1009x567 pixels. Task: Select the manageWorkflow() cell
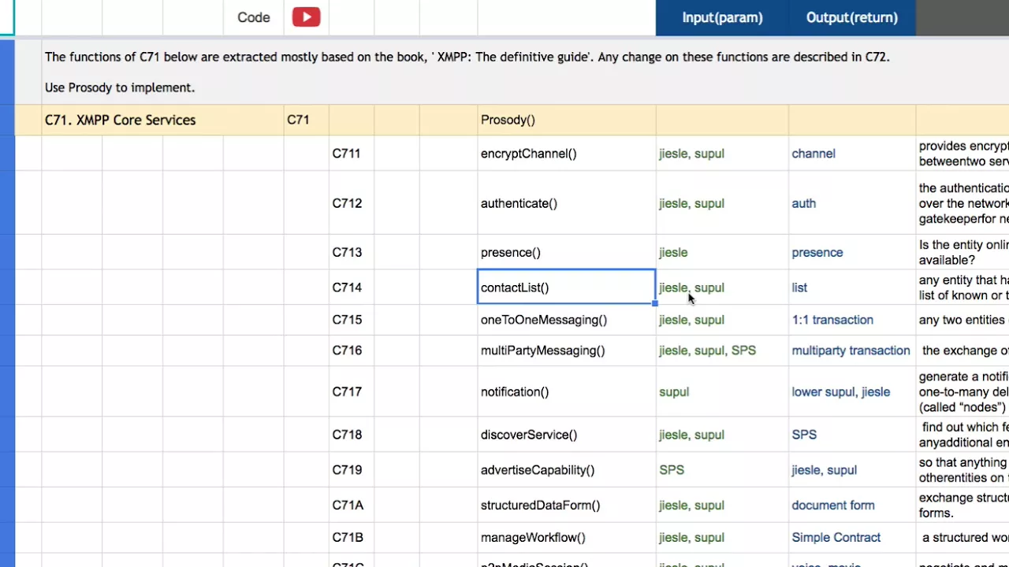point(566,538)
